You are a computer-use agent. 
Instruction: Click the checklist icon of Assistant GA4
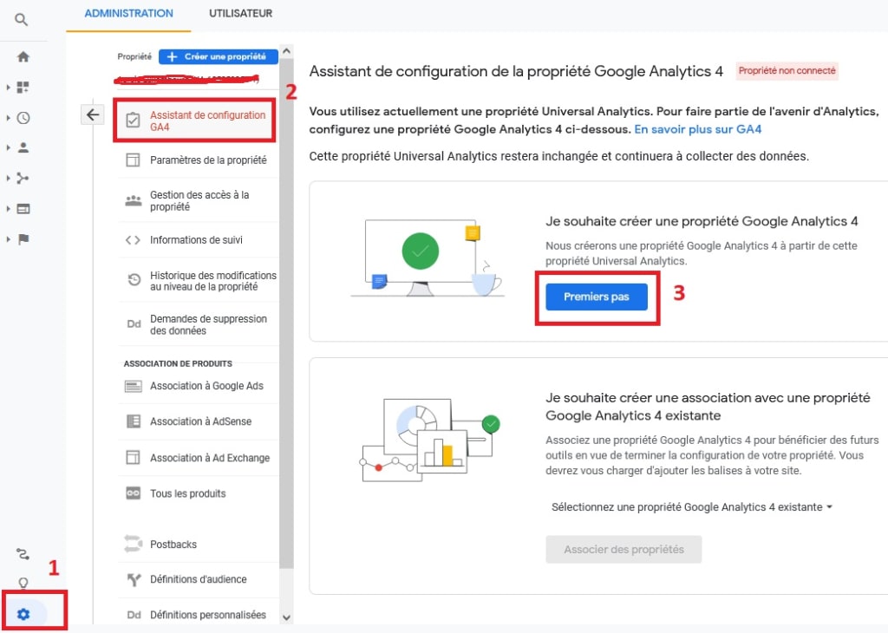[133, 120]
